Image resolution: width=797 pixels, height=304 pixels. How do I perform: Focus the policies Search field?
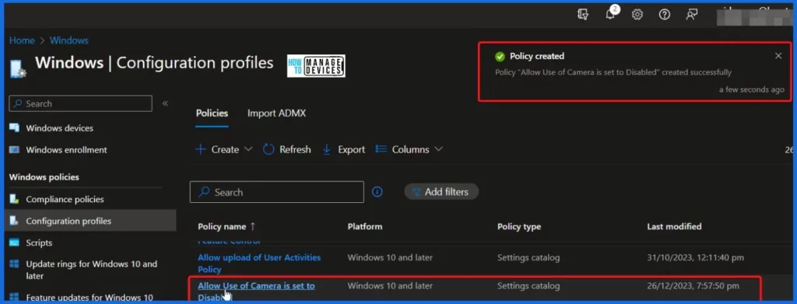click(x=276, y=192)
